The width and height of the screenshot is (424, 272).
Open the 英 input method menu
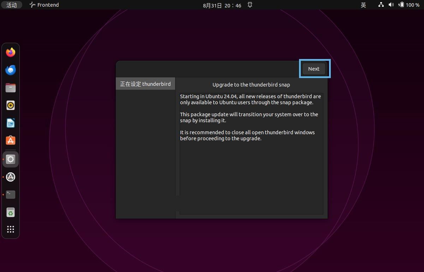[363, 5]
